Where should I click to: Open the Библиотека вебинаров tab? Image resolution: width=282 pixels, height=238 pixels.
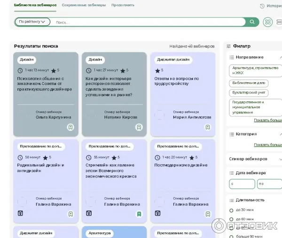click(35, 5)
